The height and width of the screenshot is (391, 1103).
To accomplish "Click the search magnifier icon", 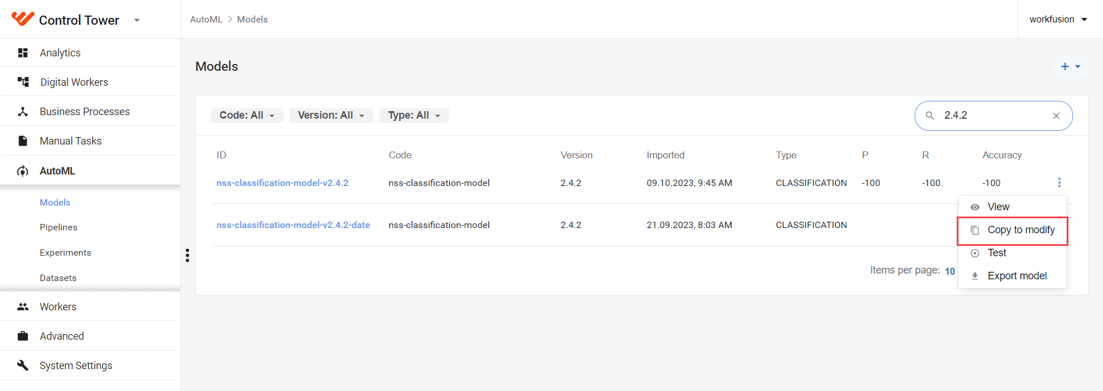I will (930, 116).
